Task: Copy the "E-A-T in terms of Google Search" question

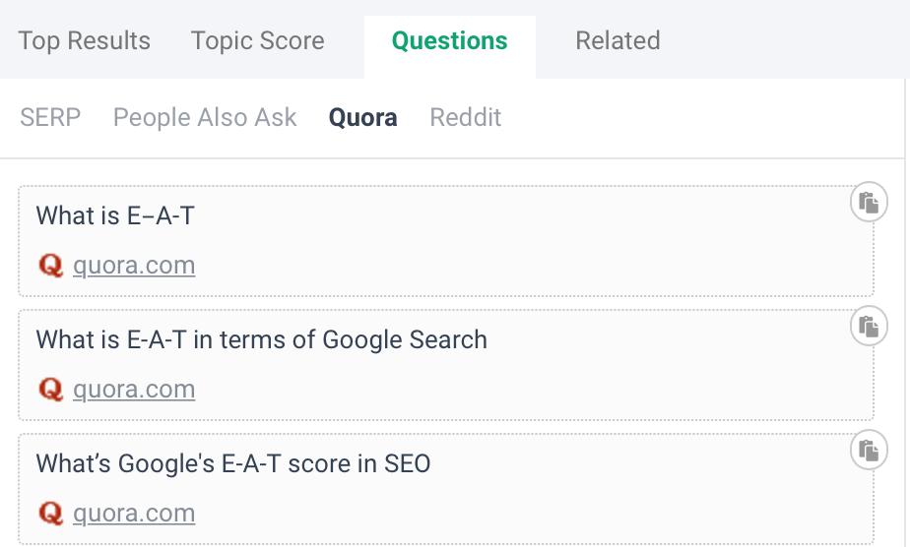Action: 868,327
